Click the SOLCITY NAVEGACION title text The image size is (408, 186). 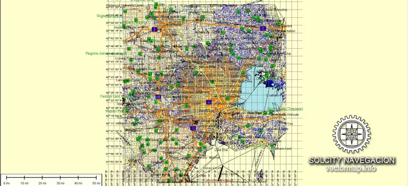coord(351,161)
